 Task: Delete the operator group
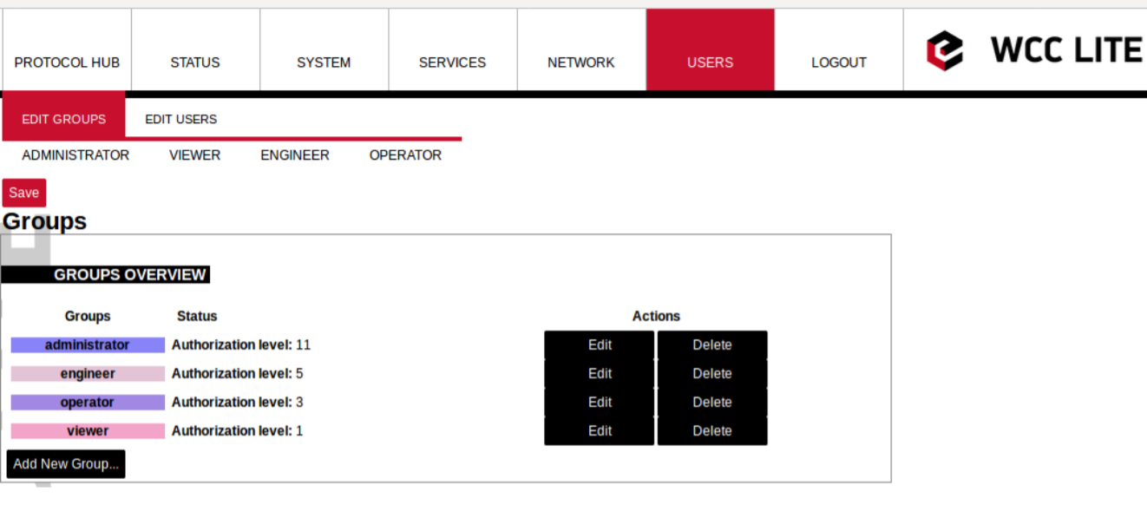pos(712,402)
